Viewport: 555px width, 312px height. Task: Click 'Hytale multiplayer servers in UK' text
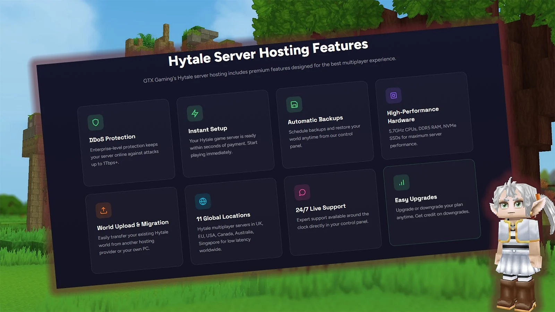click(230, 226)
